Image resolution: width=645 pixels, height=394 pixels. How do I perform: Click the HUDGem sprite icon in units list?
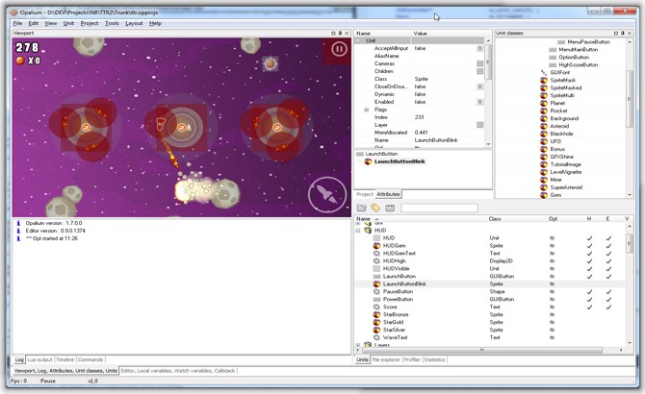(376, 245)
